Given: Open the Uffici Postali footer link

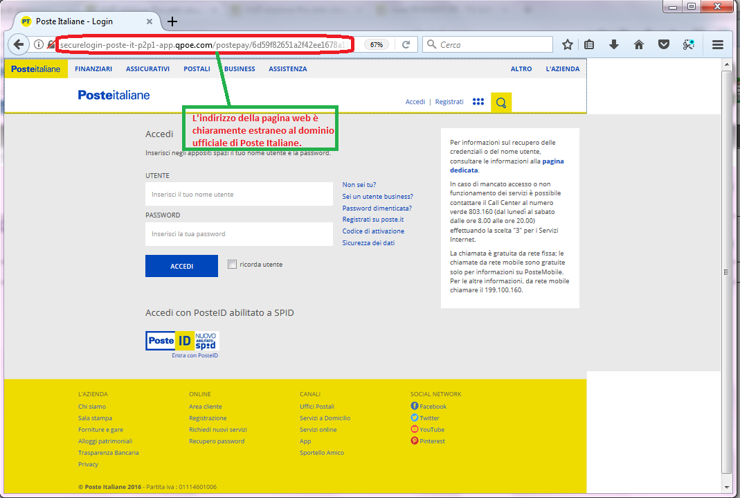Looking at the screenshot, I should (x=316, y=407).
